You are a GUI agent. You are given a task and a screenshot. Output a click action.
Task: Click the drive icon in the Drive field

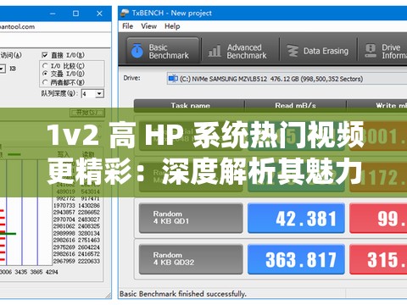(173, 79)
